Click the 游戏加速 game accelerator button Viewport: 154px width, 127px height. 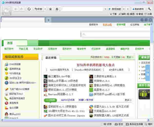(115, 9)
